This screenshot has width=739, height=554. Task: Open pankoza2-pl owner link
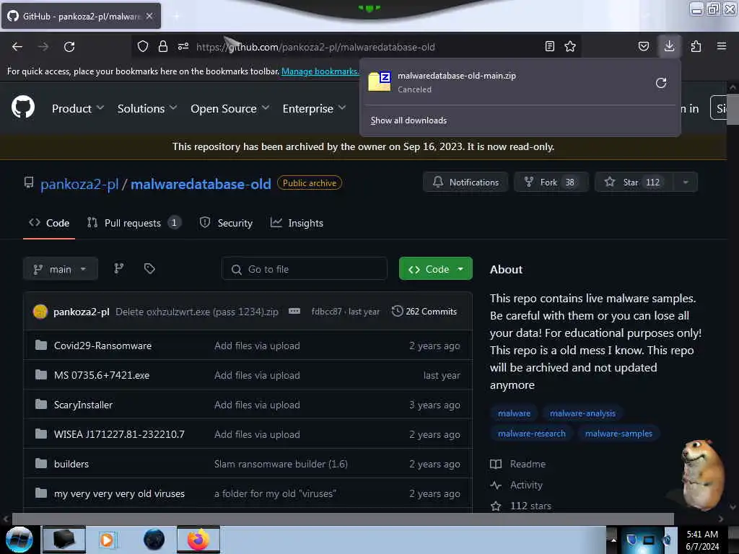coord(79,184)
